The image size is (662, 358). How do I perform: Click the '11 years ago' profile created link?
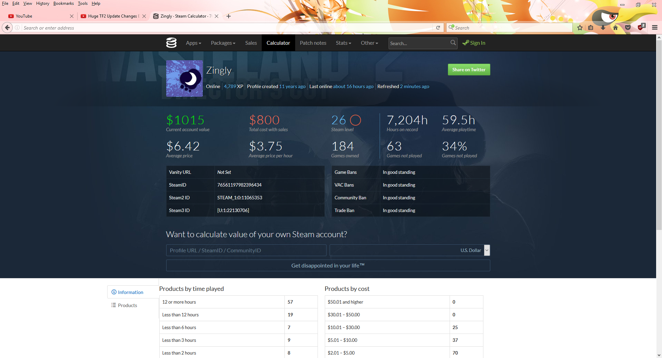pos(292,86)
